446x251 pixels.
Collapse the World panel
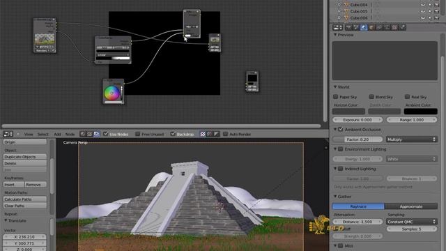point(335,86)
